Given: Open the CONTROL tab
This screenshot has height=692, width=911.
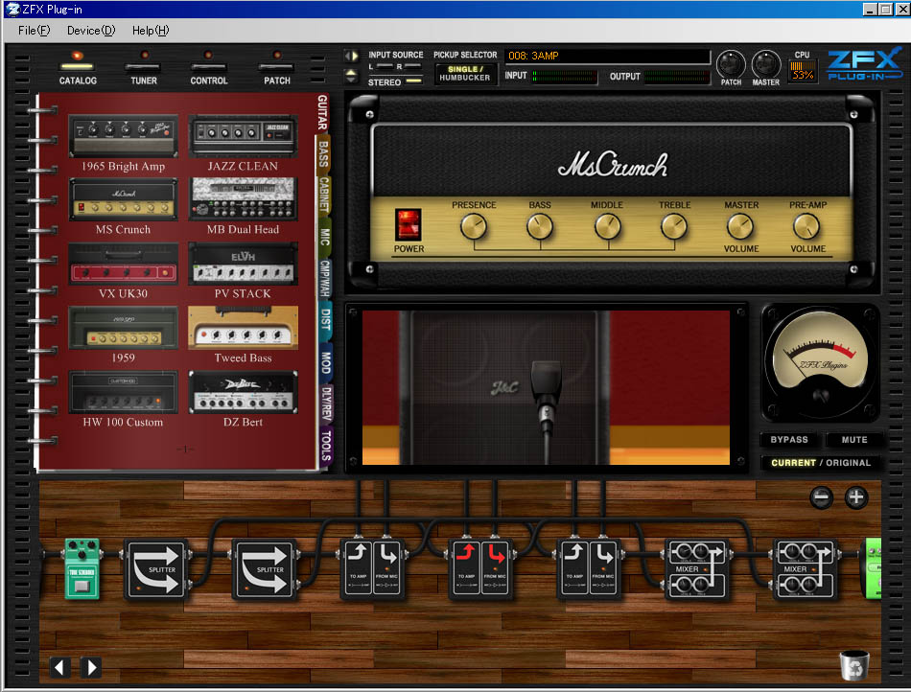Looking at the screenshot, I should (x=209, y=69).
